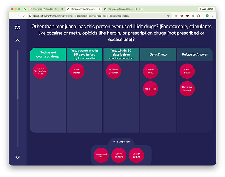Close the Interfaces / OrdinalBin tab
The image size is (225, 177).
(62, 9)
